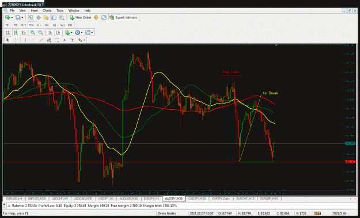Viewport: 360px width, 218px height.
Task: Select the Equidistant Channel tool
Action: pos(49,40)
